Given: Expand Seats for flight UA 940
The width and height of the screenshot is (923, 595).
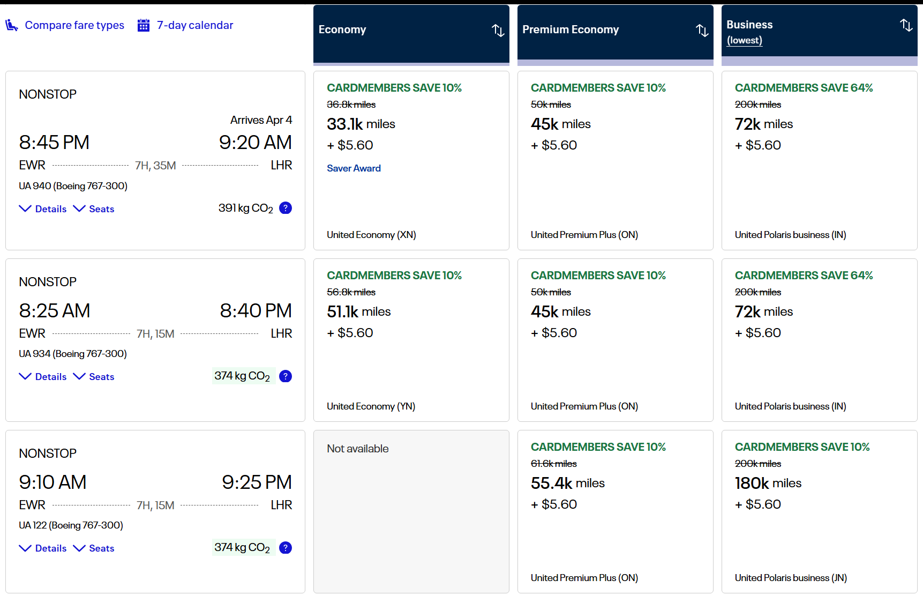Looking at the screenshot, I should [x=94, y=209].
